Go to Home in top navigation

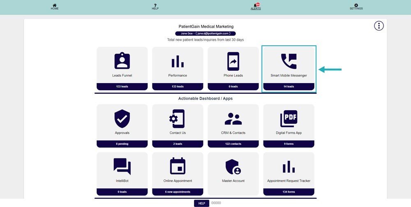click(x=55, y=7)
